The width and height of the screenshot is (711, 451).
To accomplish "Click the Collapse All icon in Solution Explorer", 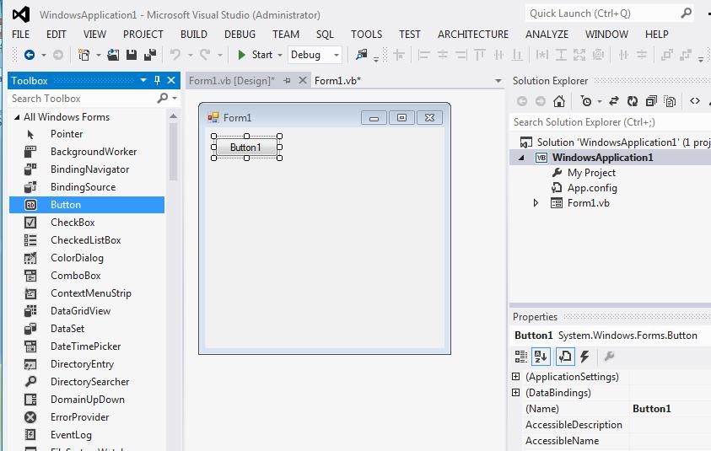I will pyautogui.click(x=652, y=101).
